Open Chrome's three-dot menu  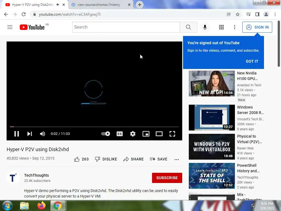tap(275, 14)
